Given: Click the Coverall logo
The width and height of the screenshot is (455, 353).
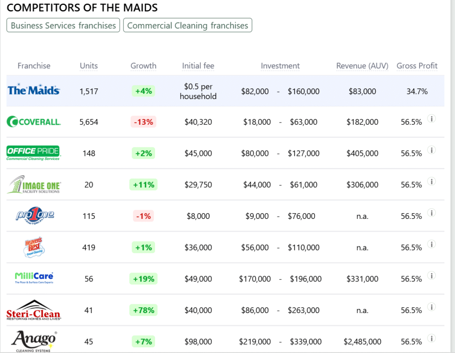Looking at the screenshot, I should pos(34,122).
